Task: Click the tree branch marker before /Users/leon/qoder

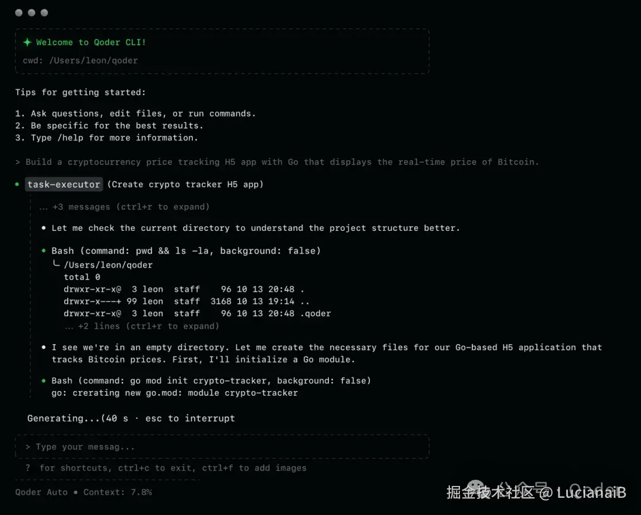Action: click(x=56, y=263)
